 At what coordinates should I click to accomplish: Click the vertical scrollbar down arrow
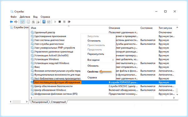click(177, 94)
